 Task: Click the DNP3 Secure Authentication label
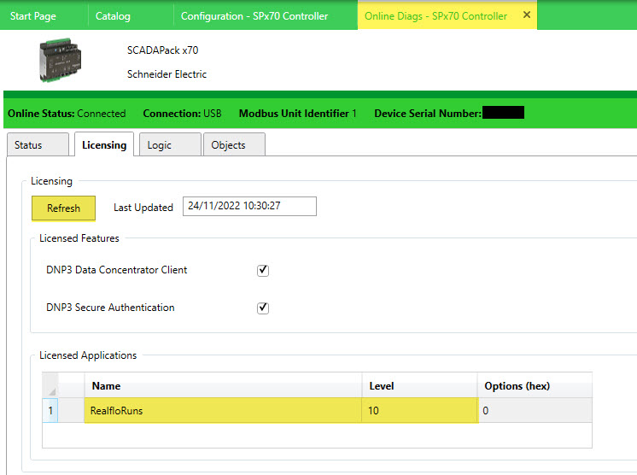110,308
